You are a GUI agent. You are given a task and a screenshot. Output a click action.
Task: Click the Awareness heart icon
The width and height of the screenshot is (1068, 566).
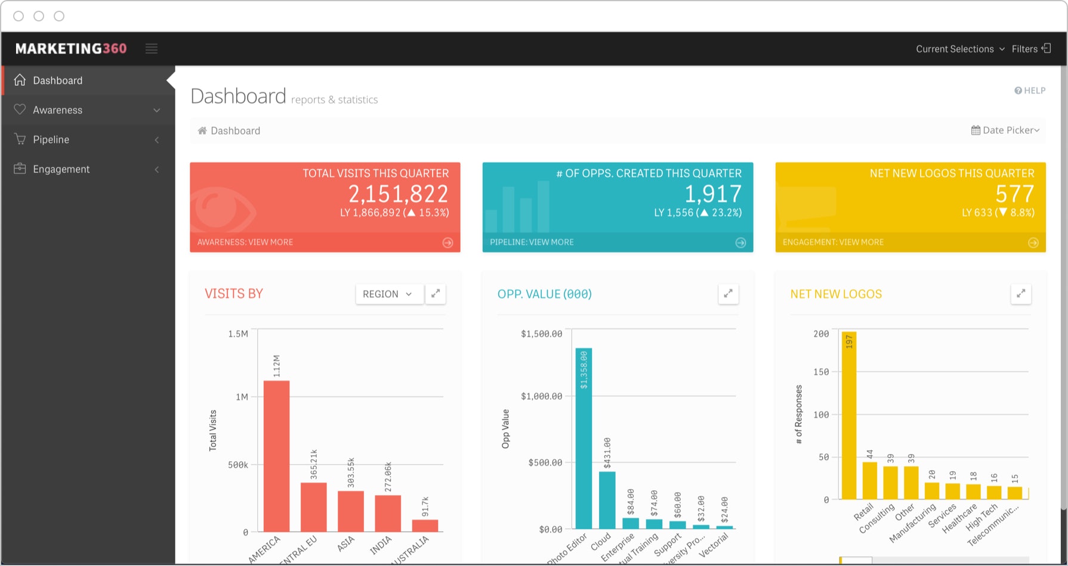pyautogui.click(x=20, y=110)
